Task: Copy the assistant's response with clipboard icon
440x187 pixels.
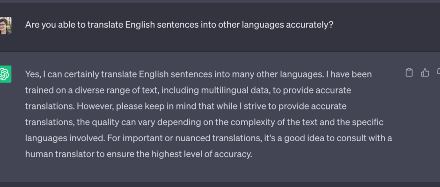Action: click(409, 72)
